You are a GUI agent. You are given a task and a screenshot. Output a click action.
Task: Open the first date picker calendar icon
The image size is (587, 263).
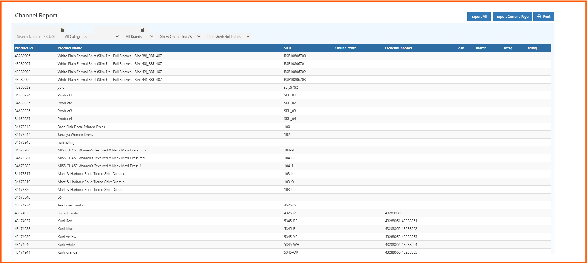point(62,30)
